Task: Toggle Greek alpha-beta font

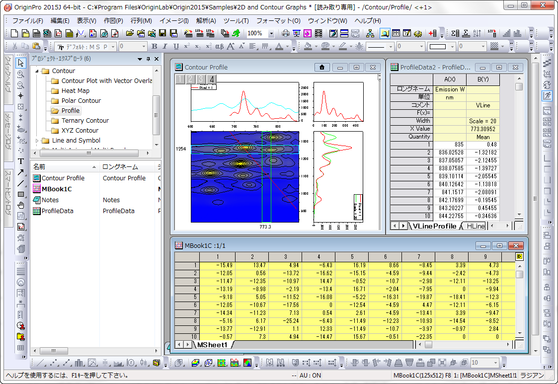Action: pos(220,46)
